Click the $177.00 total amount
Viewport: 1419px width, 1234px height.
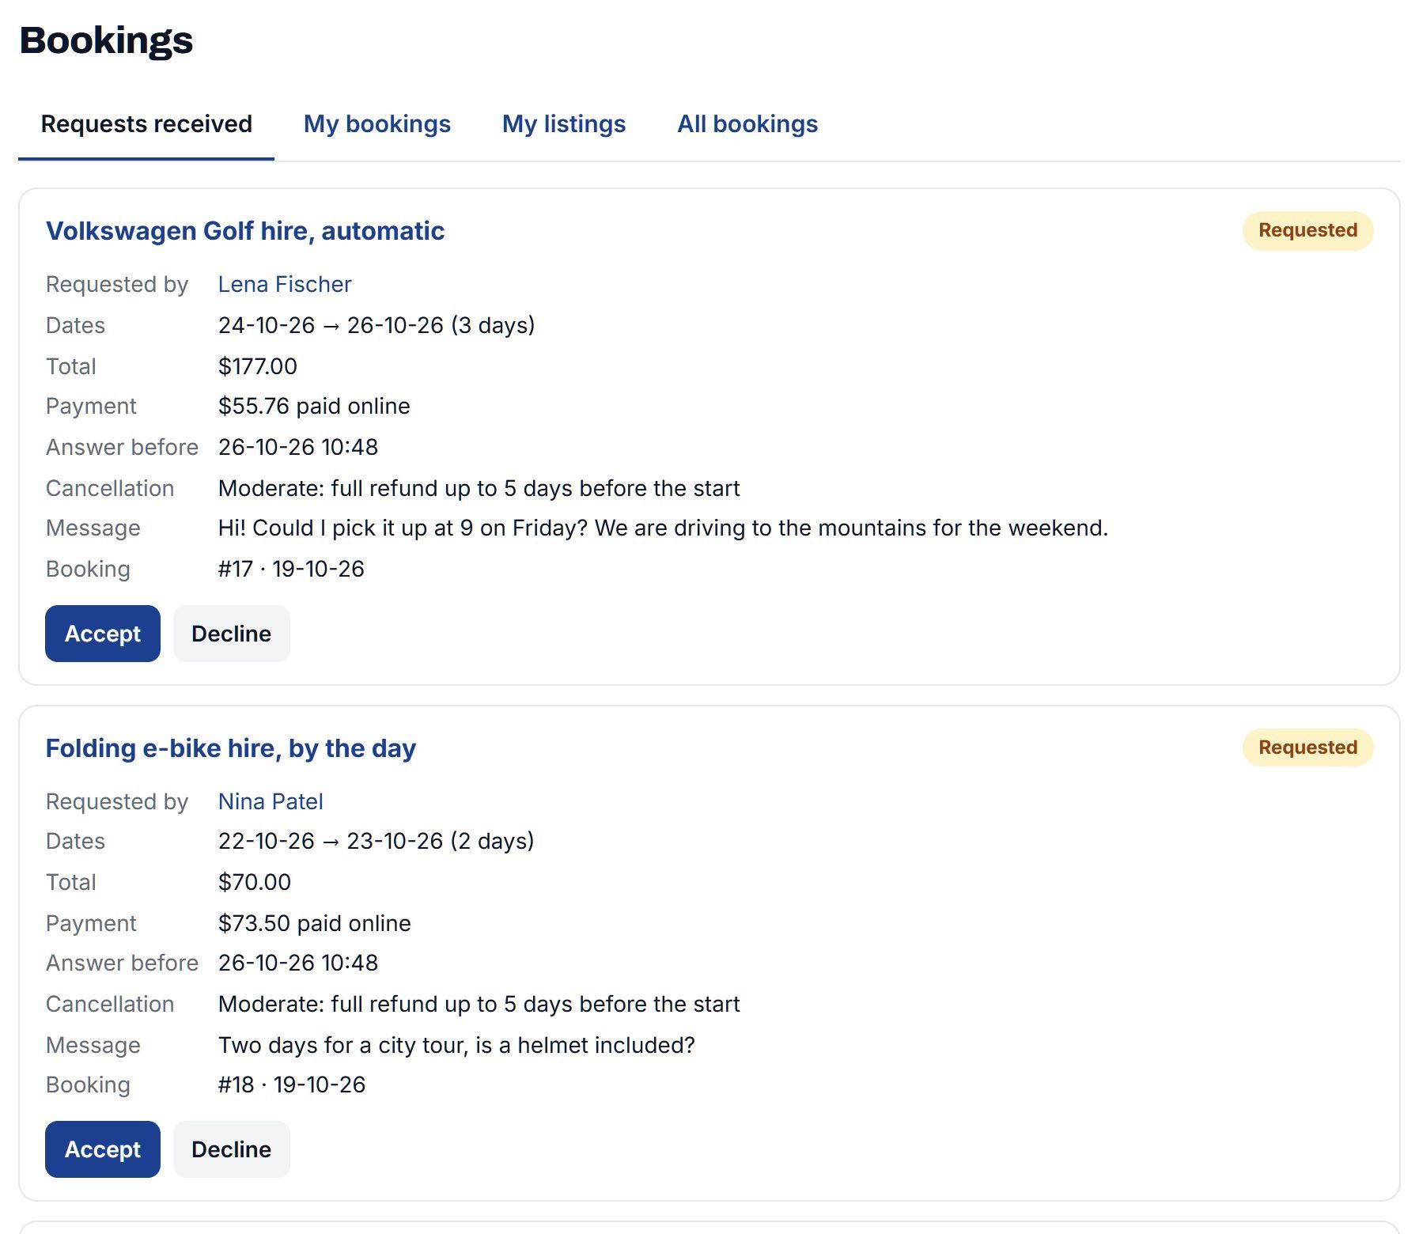(258, 366)
